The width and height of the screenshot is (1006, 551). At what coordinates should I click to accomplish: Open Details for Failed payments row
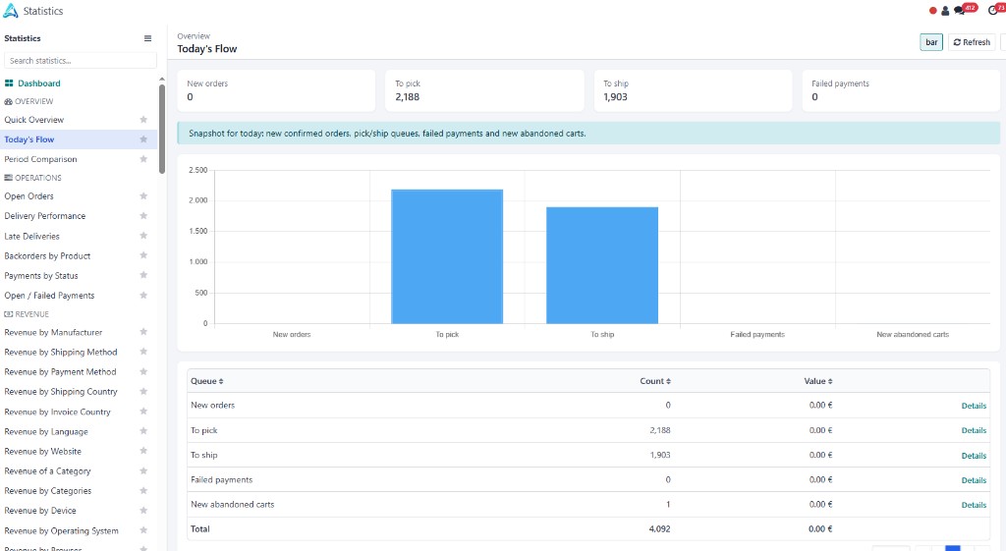point(974,480)
